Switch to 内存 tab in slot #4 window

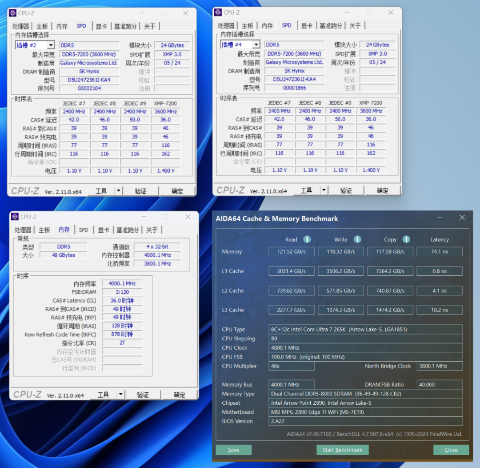267,26
